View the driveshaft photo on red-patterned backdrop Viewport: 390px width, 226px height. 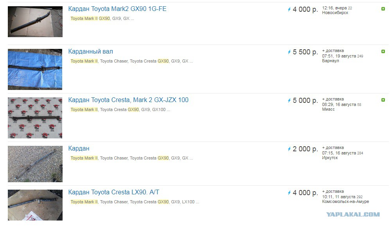(x=35, y=118)
